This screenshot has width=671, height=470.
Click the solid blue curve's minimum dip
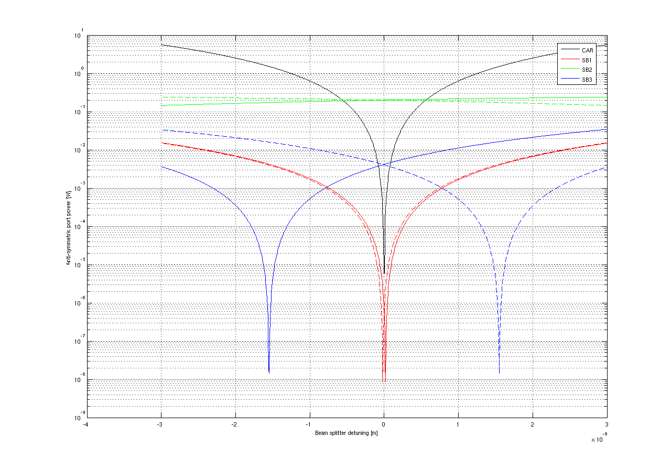(269, 371)
